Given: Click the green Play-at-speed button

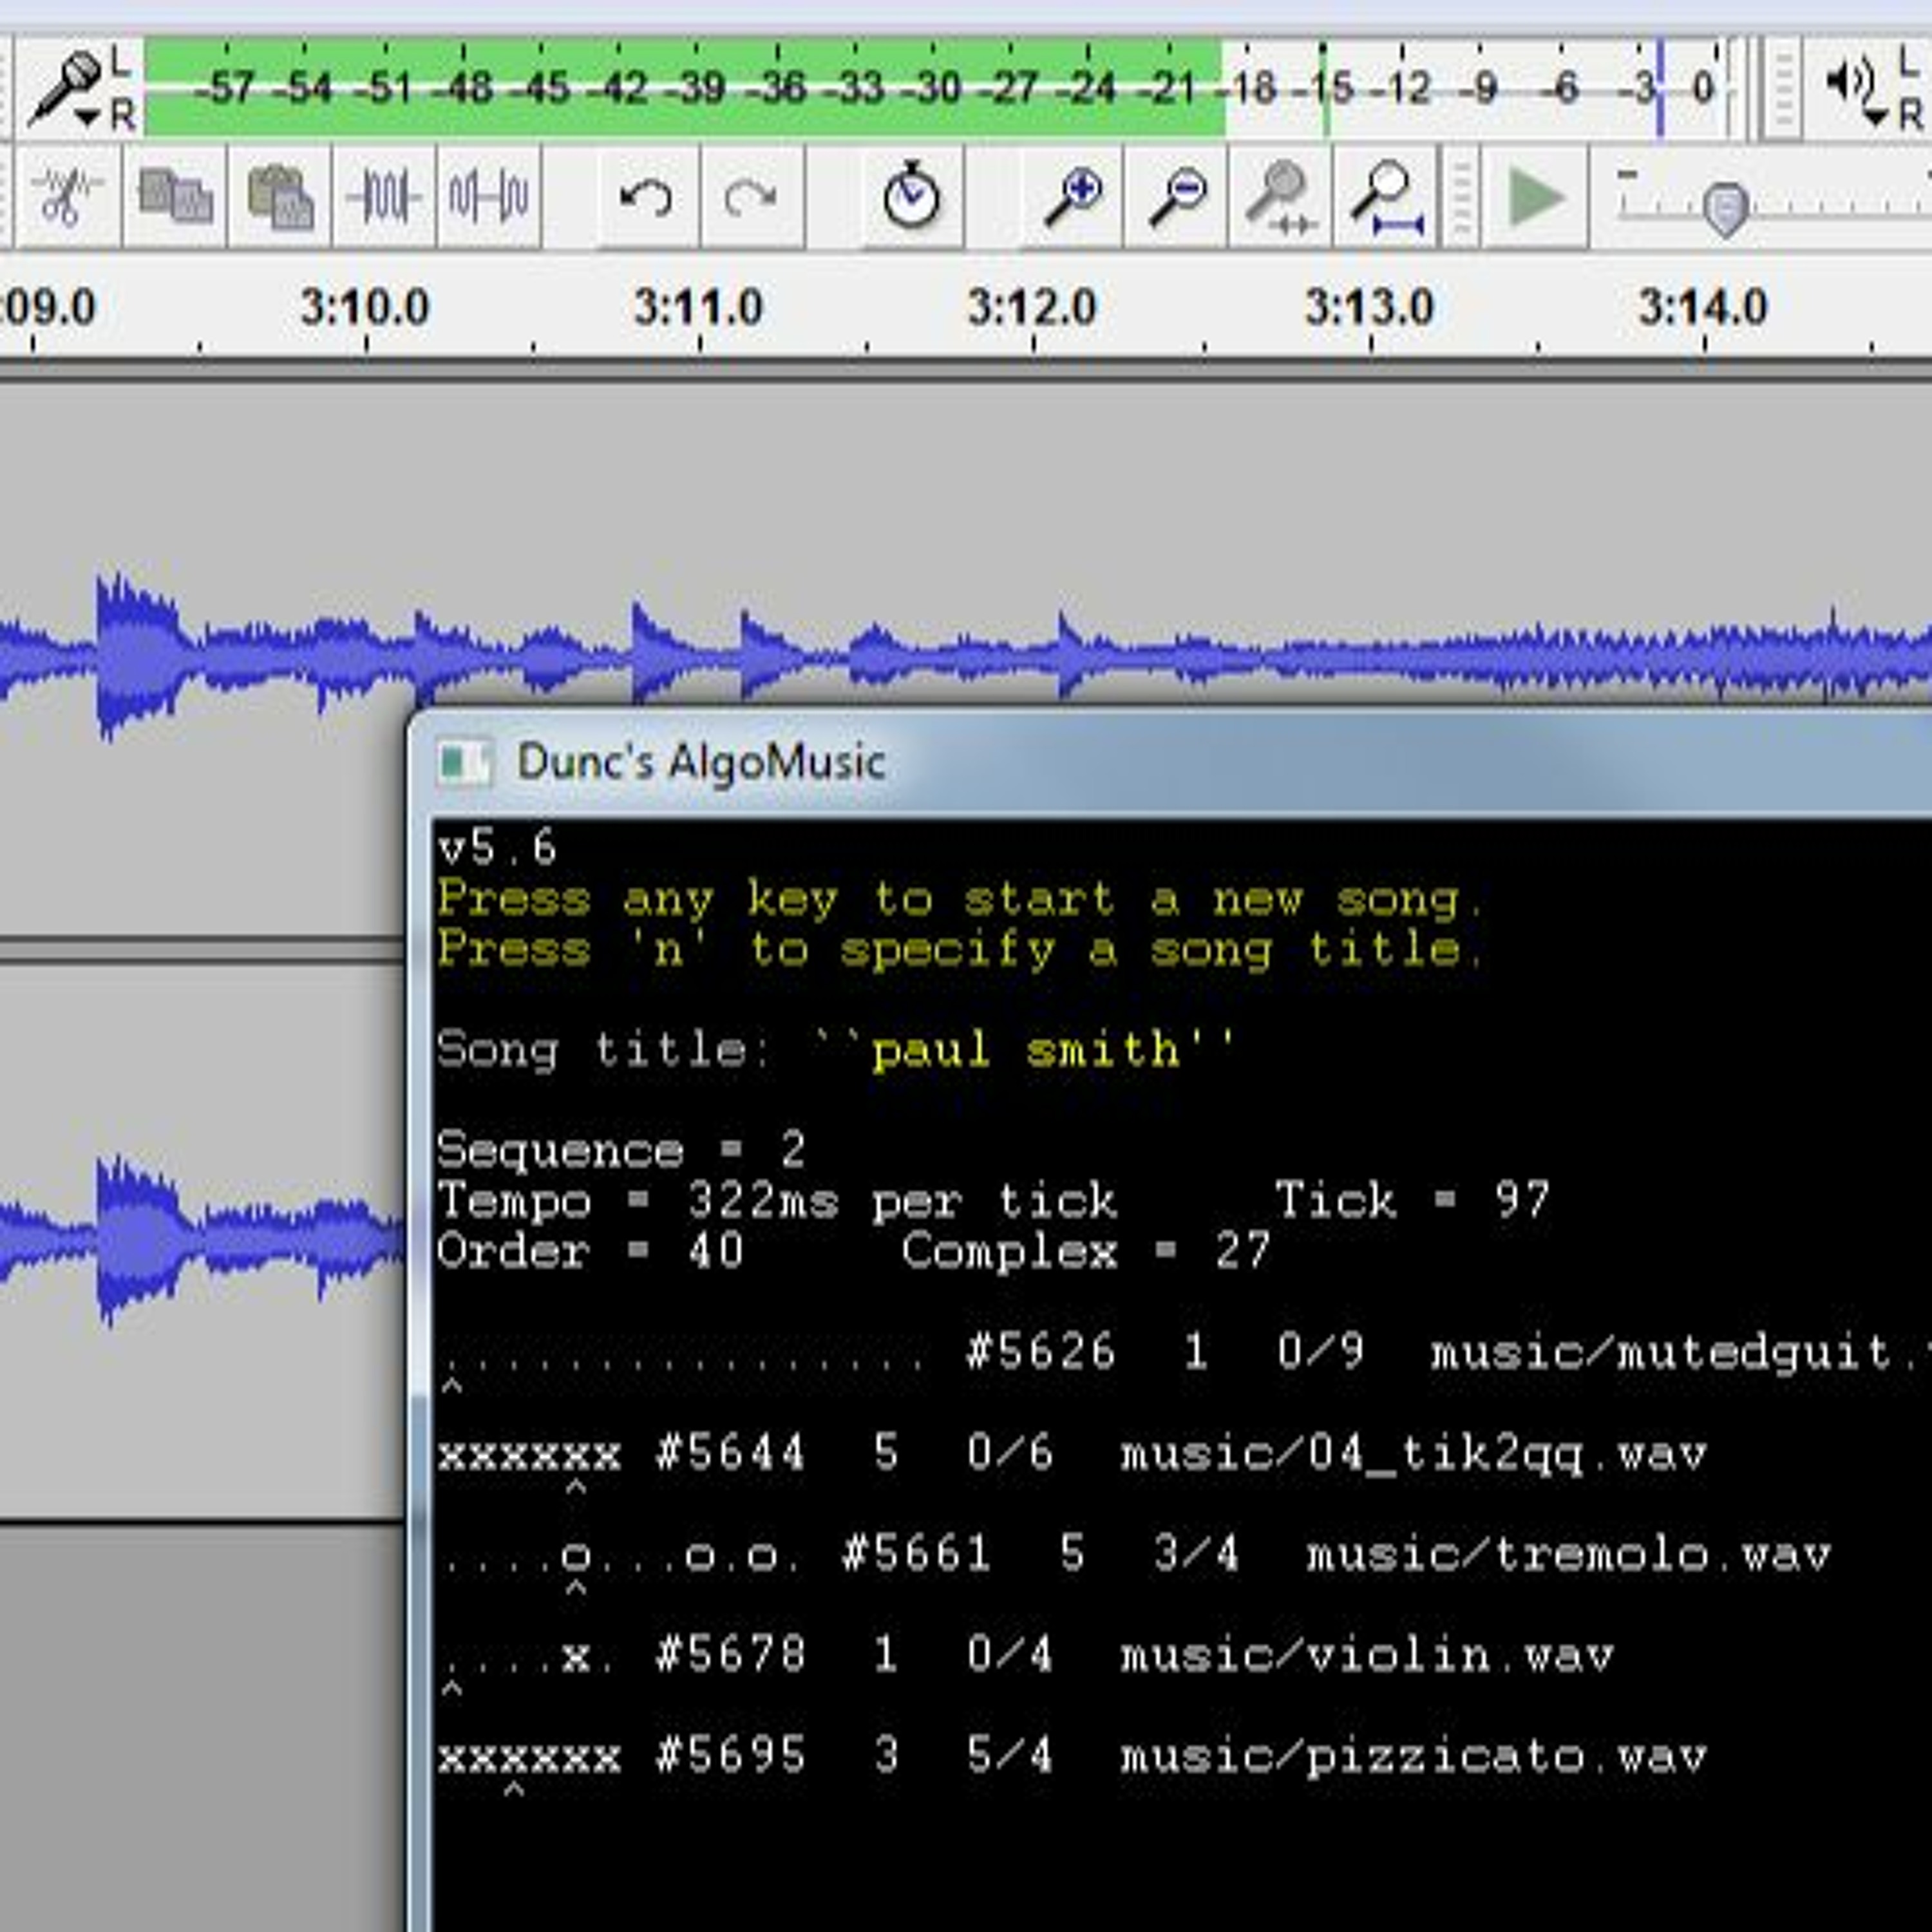Looking at the screenshot, I should 1535,196.
